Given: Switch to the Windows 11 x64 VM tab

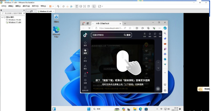Looking at the screenshot, I should (45, 11).
